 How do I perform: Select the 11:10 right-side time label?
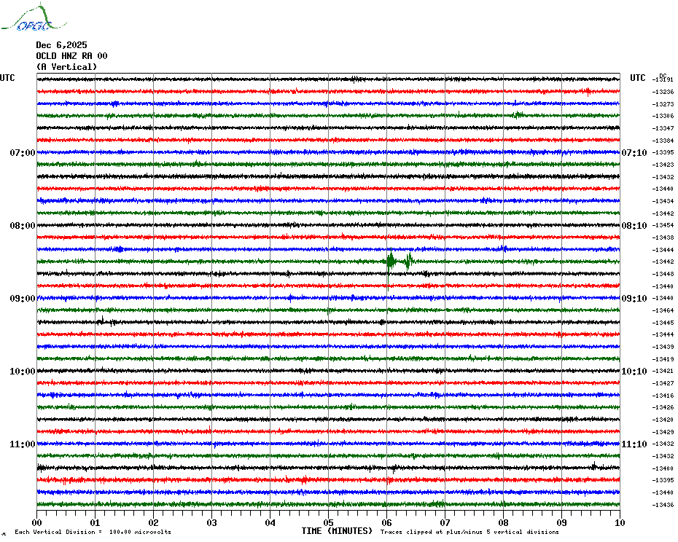pyautogui.click(x=634, y=444)
